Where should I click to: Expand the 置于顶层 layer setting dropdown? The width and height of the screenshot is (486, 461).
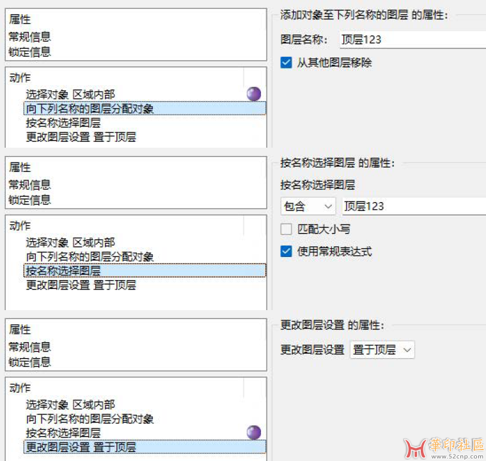point(382,350)
